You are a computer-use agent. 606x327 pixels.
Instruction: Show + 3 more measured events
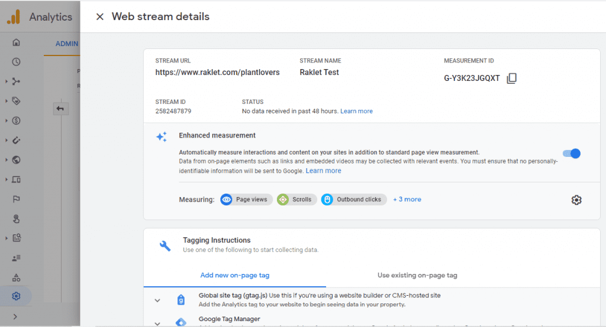[x=407, y=200]
